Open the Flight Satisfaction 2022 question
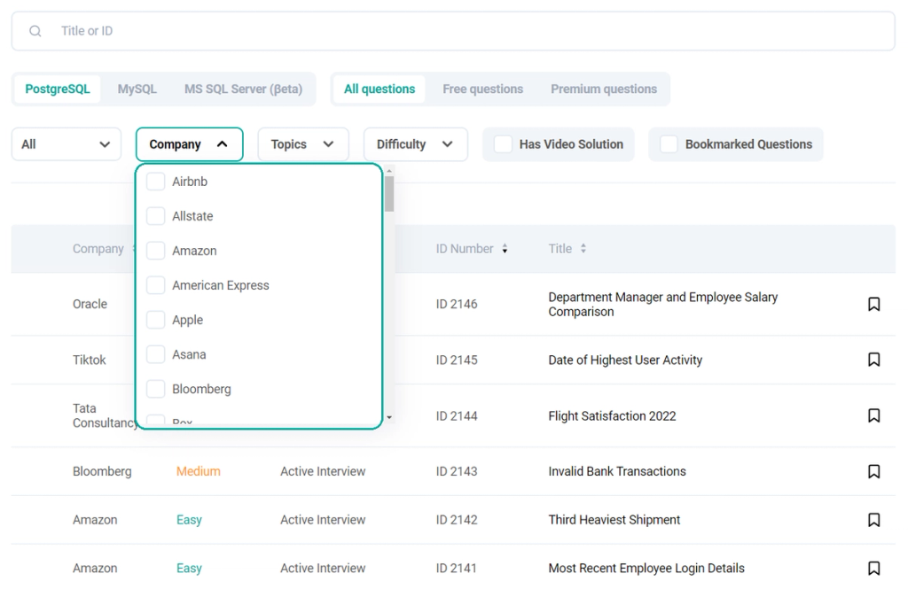 point(612,415)
